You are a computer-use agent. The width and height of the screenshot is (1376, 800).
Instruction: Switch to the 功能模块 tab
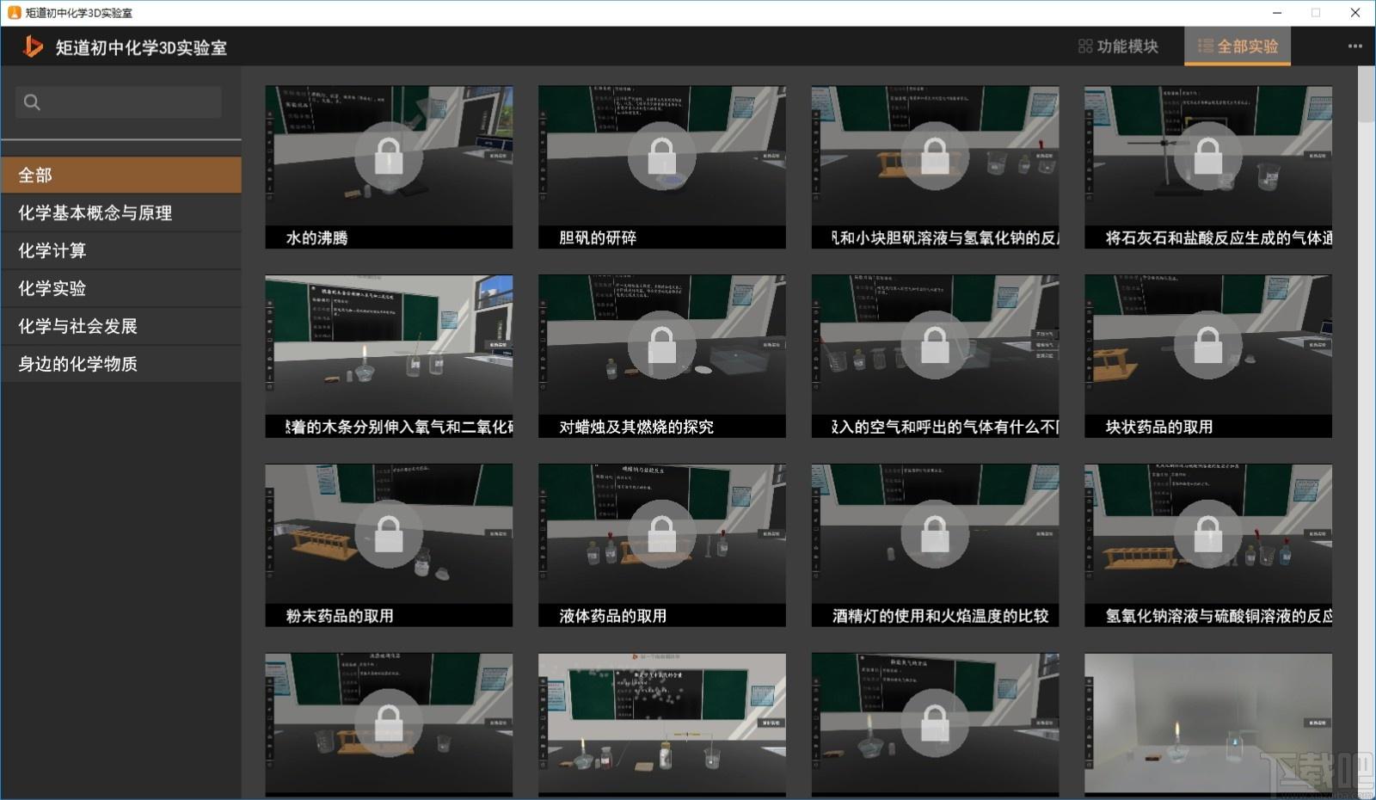[1118, 46]
